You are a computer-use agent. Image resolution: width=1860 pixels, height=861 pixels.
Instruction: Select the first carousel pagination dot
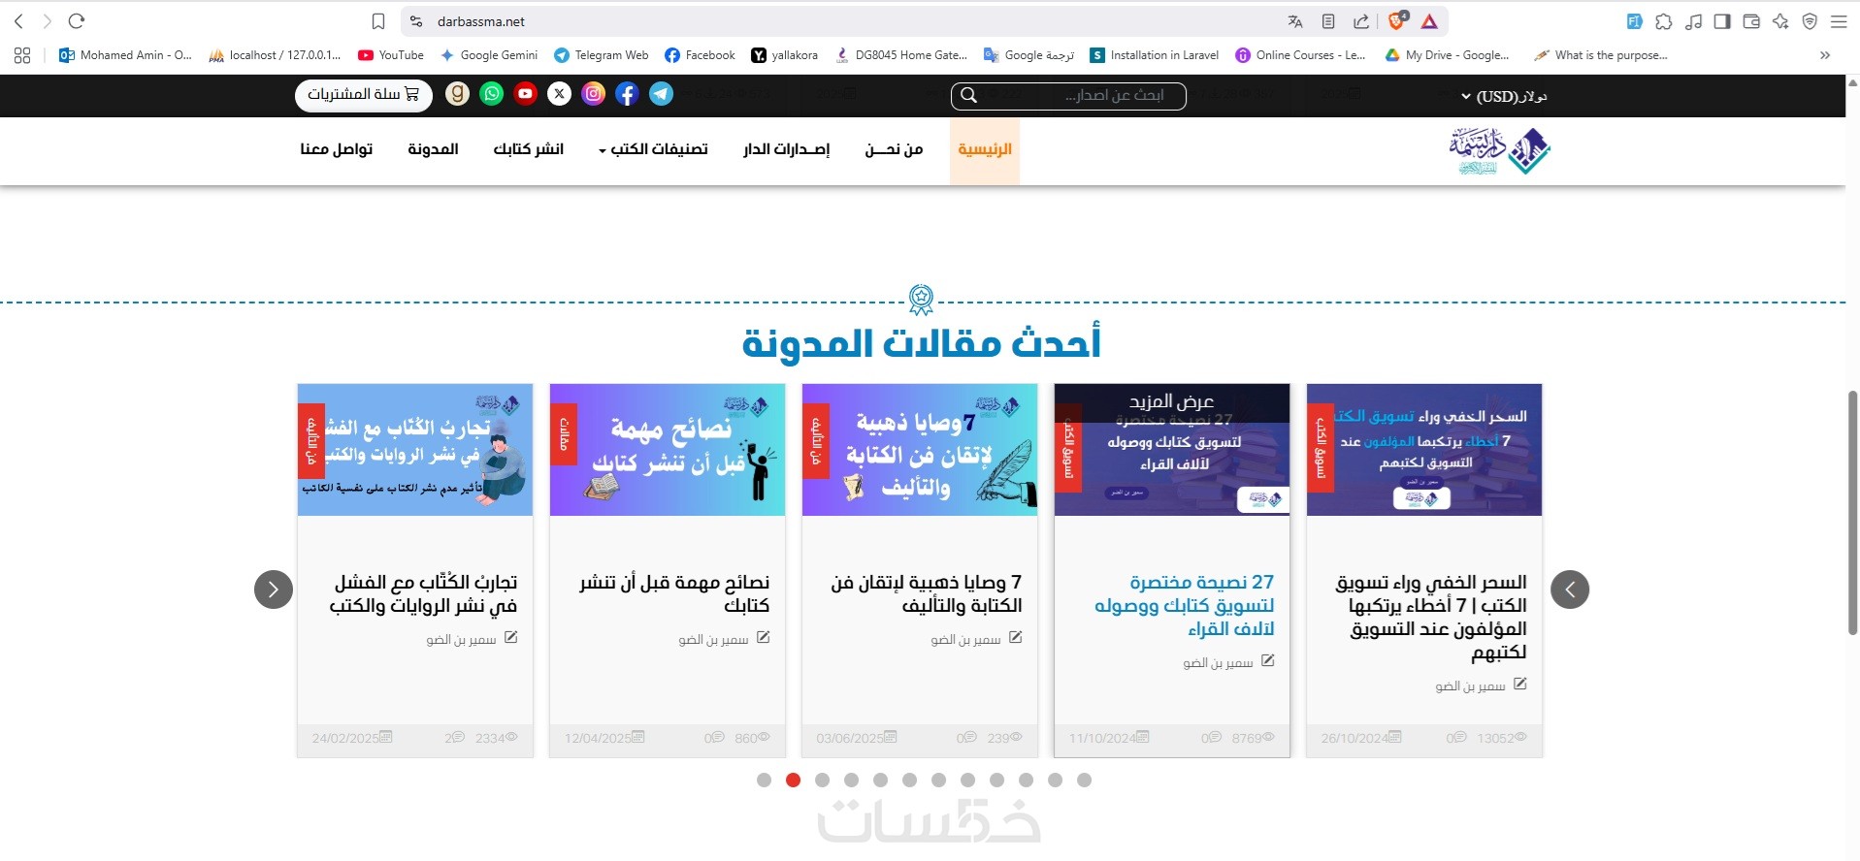765,780
